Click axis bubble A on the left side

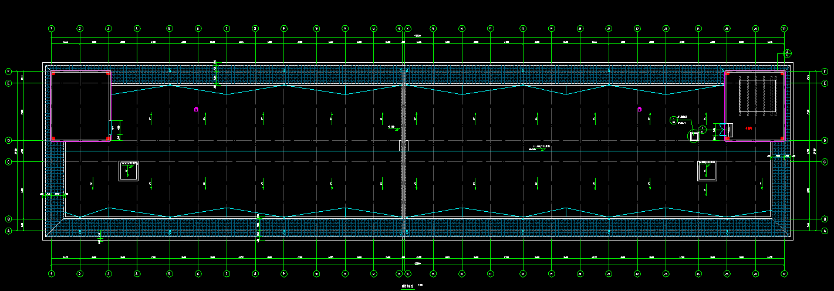pyautogui.click(x=9, y=231)
